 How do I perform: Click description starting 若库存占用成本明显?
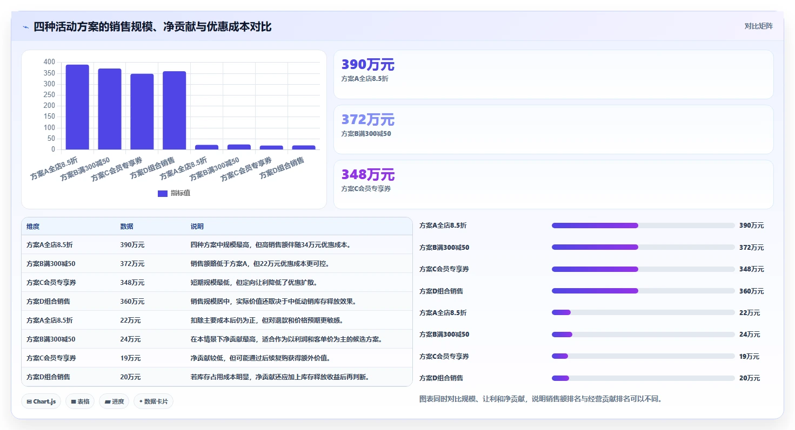click(x=280, y=377)
